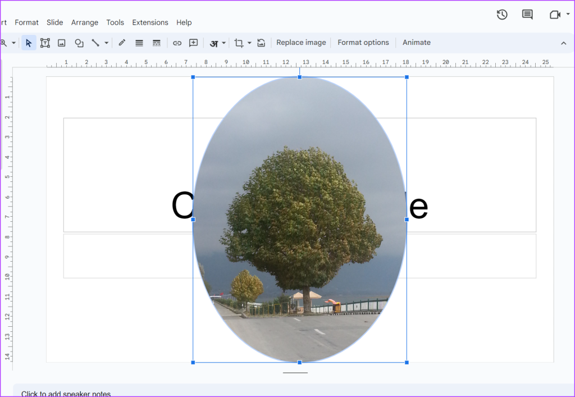575x397 pixels.
Task: Open the shape tool
Action: pyautogui.click(x=79, y=43)
